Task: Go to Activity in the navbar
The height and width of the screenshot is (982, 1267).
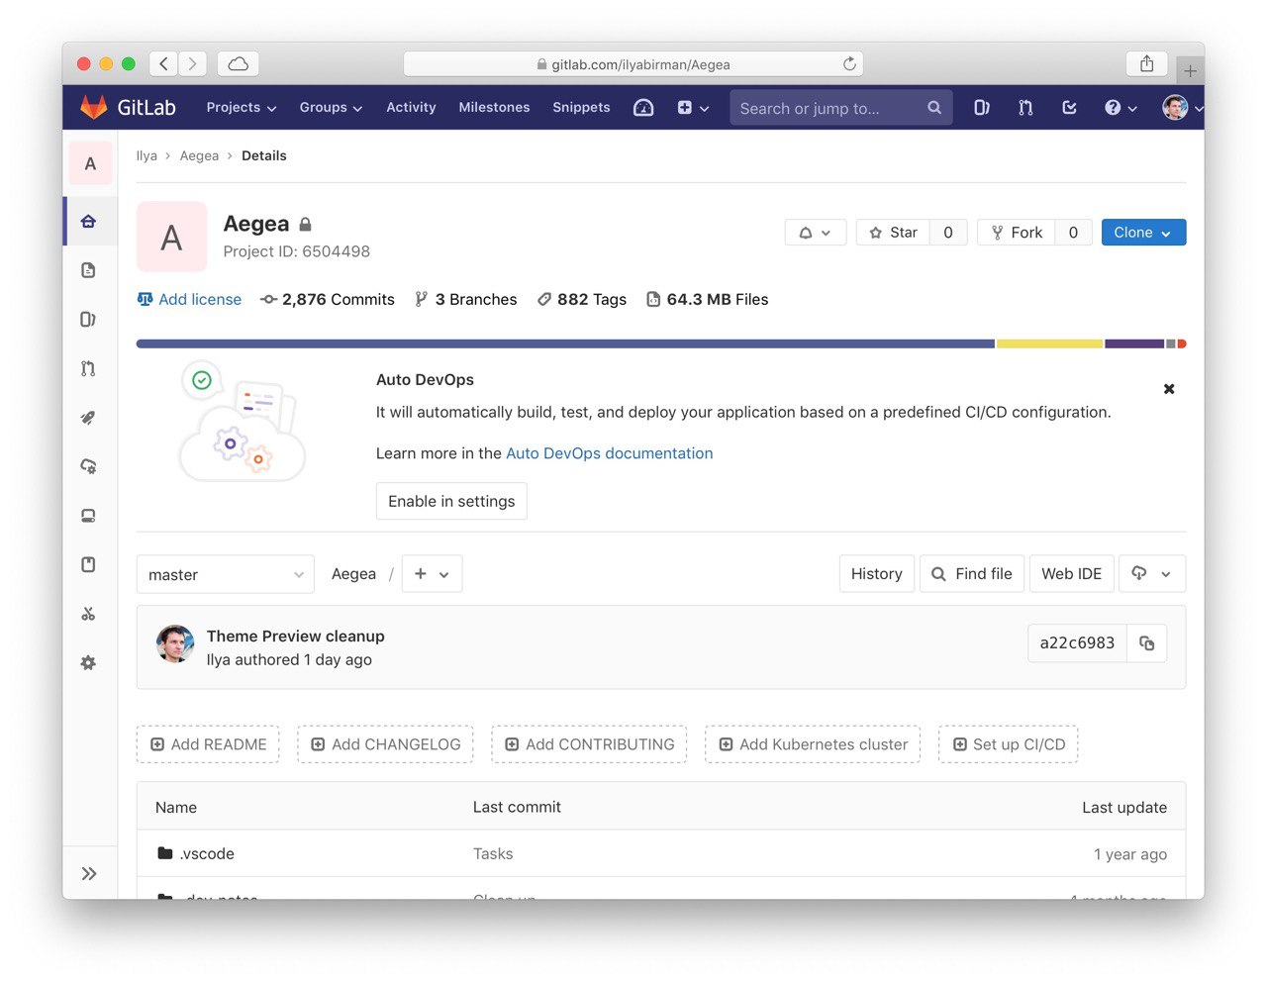Action: (411, 107)
